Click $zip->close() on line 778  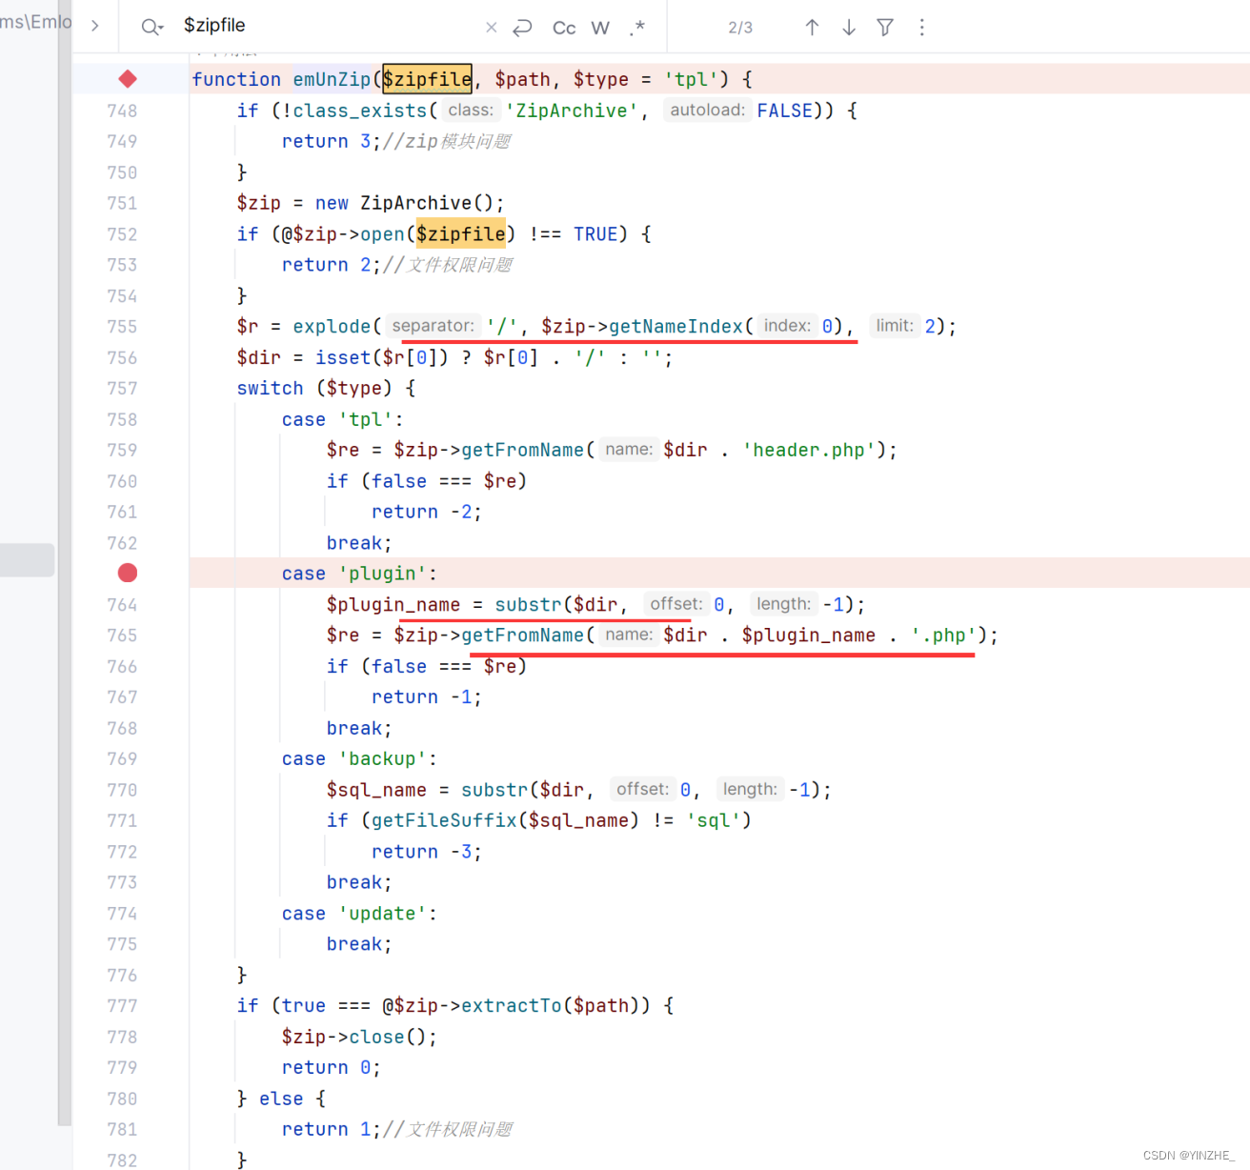[359, 1037]
